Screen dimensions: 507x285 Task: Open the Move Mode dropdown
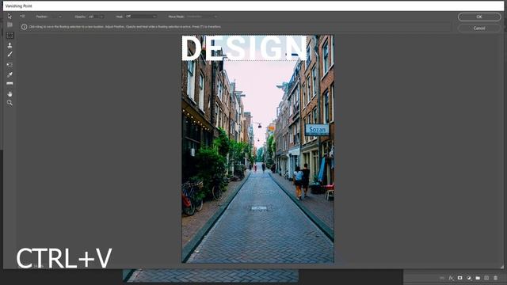click(x=202, y=17)
